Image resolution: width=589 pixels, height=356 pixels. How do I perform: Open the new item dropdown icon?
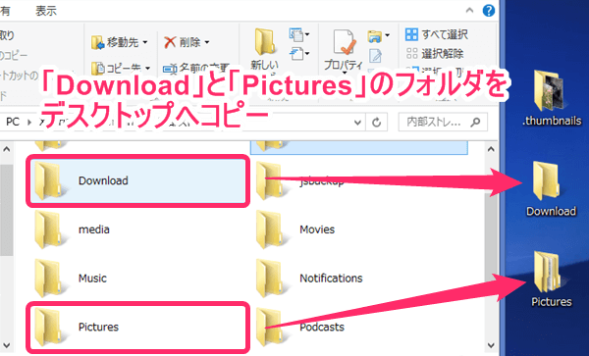(x=299, y=35)
